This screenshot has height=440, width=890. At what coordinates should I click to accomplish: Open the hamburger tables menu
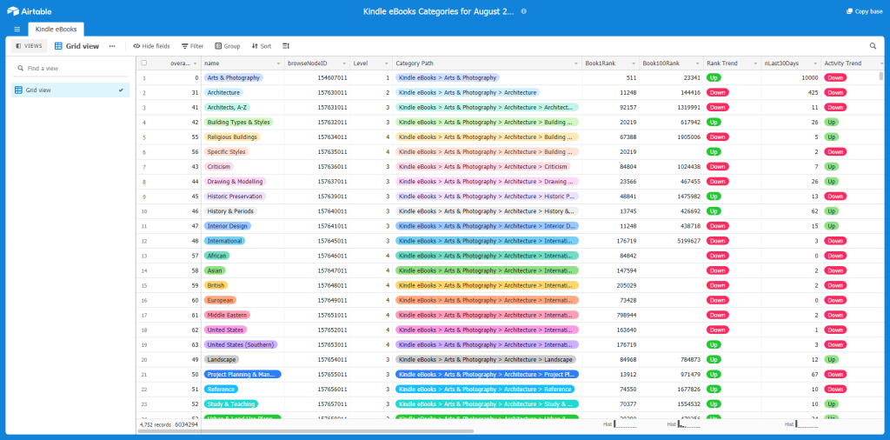[17, 29]
